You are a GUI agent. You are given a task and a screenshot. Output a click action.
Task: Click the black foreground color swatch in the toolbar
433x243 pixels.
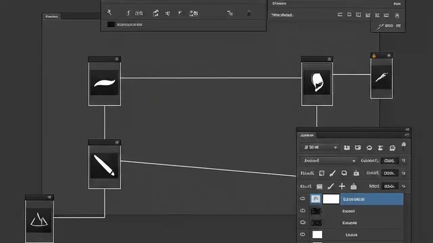(111, 24)
